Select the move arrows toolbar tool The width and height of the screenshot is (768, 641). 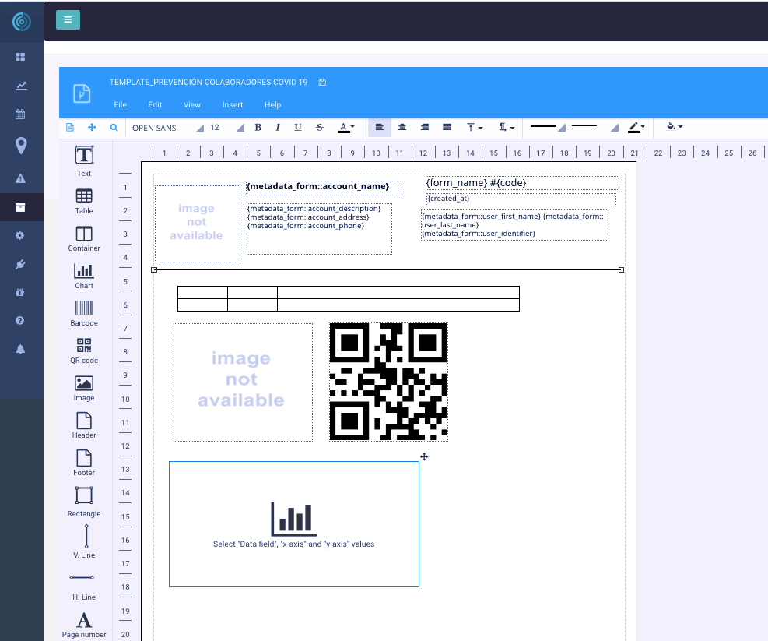92,128
